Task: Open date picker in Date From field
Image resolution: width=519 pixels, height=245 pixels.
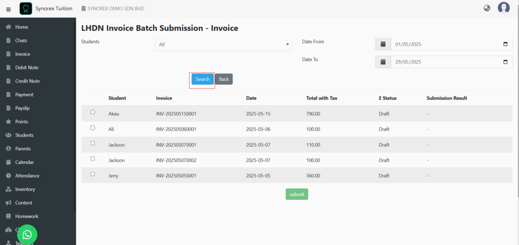Action: click(x=505, y=45)
